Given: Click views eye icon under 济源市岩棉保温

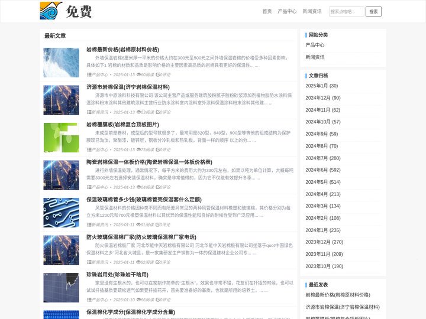Looking at the screenshot, I should coord(138,112).
